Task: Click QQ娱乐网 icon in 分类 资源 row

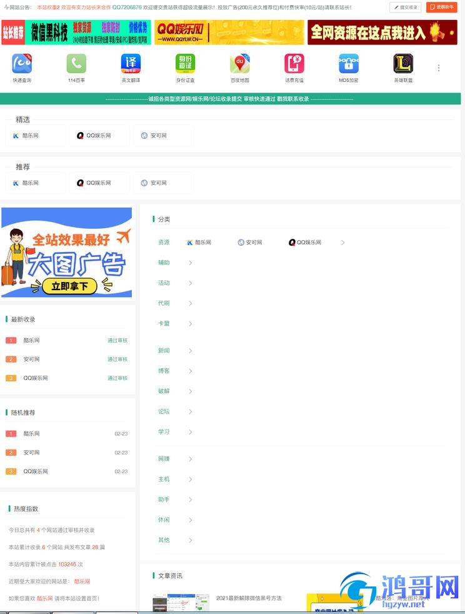Action: [x=292, y=243]
